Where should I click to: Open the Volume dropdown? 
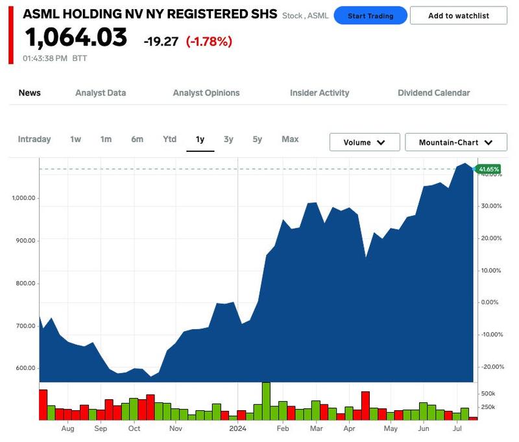(365, 142)
